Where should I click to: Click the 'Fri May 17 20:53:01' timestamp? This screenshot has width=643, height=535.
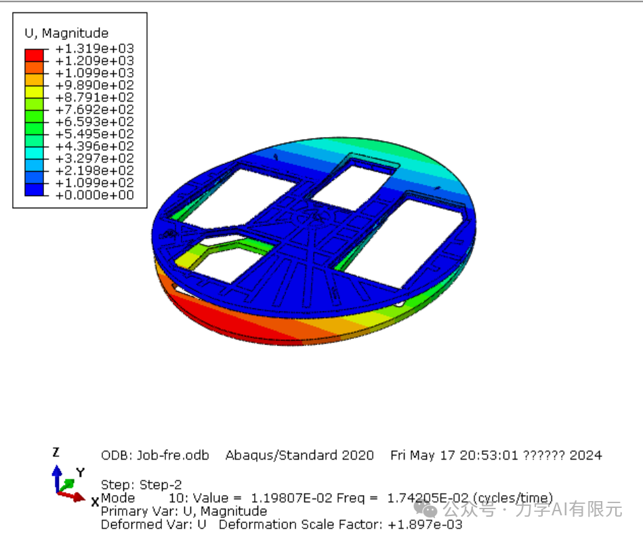coord(455,456)
